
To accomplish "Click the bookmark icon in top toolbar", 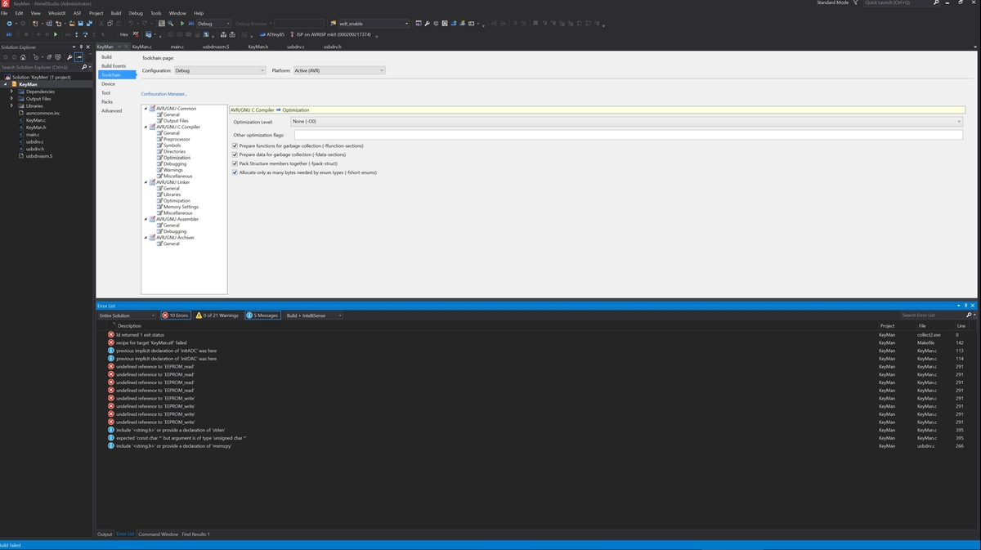I will (x=535, y=23).
